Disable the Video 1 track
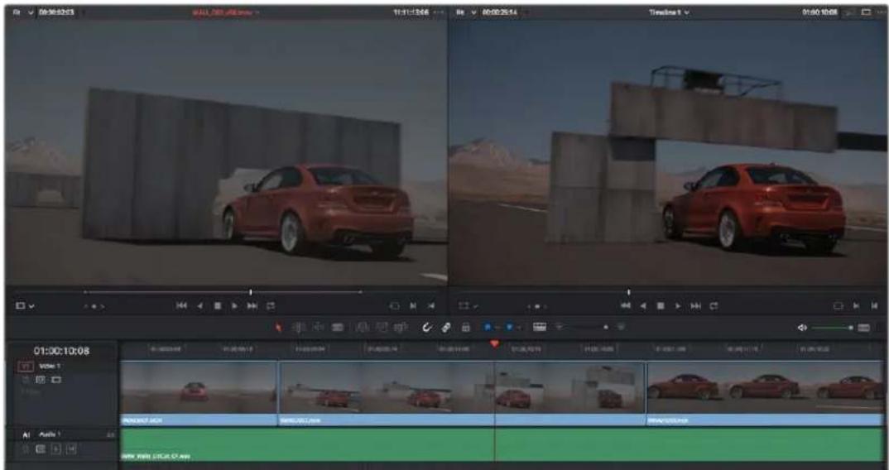This screenshot has height=470, width=889. tap(56, 379)
